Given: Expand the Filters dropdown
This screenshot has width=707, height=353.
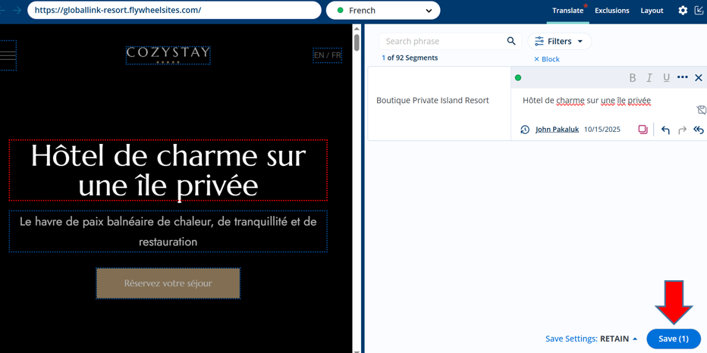Looking at the screenshot, I should [x=559, y=42].
